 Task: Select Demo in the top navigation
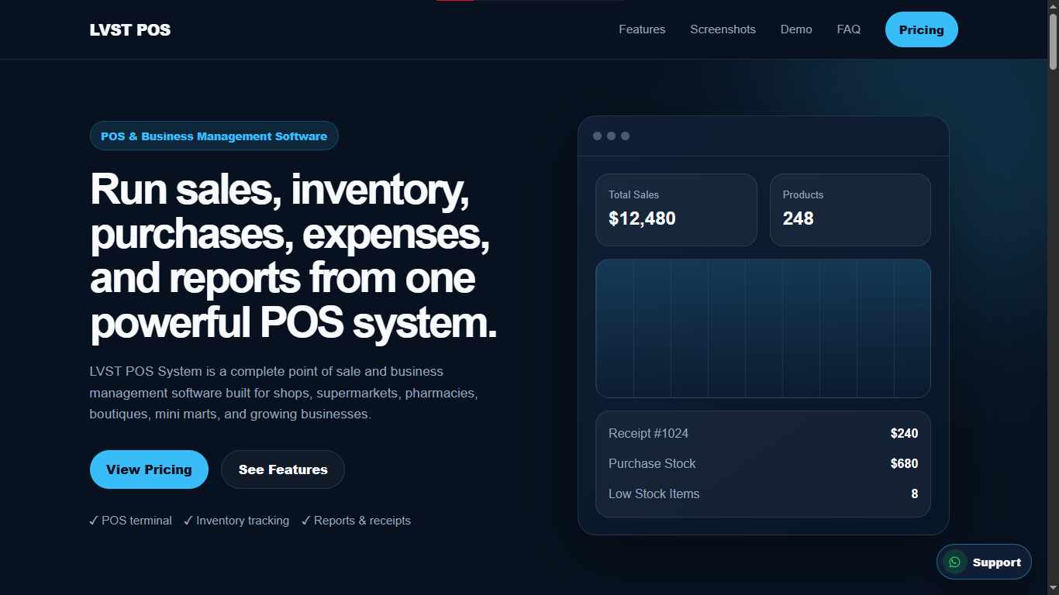pos(796,29)
